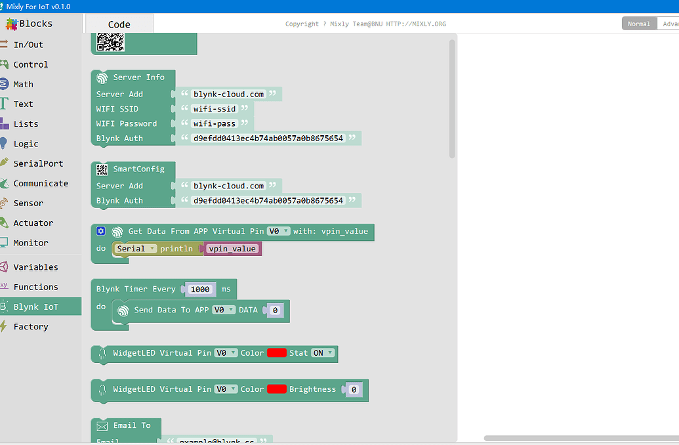Screen dimensions: 679x445
Task: Click the Logic lightbulb icon
Action: 3,144
